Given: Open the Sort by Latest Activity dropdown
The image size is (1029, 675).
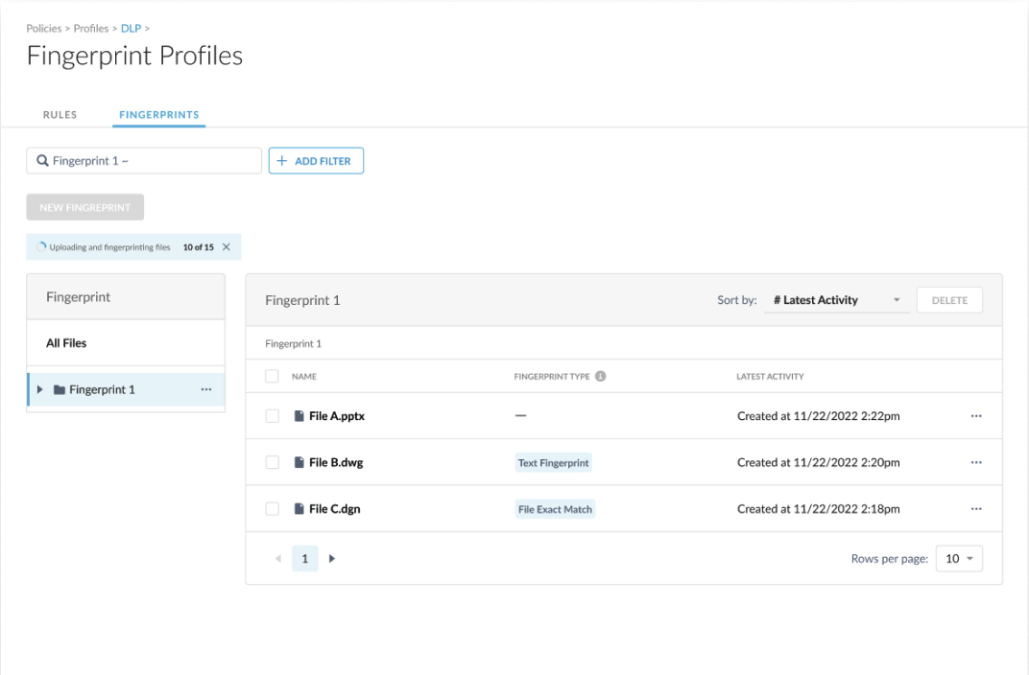Looking at the screenshot, I should coord(836,300).
